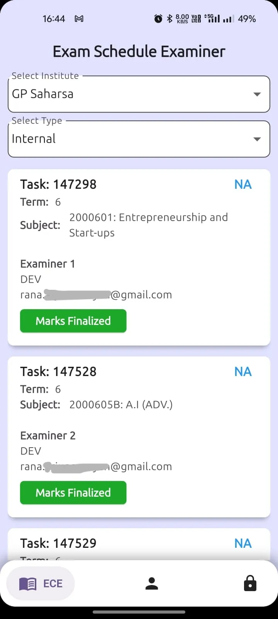Open the profile person icon
This screenshot has height=619, width=278.
pos(152,583)
